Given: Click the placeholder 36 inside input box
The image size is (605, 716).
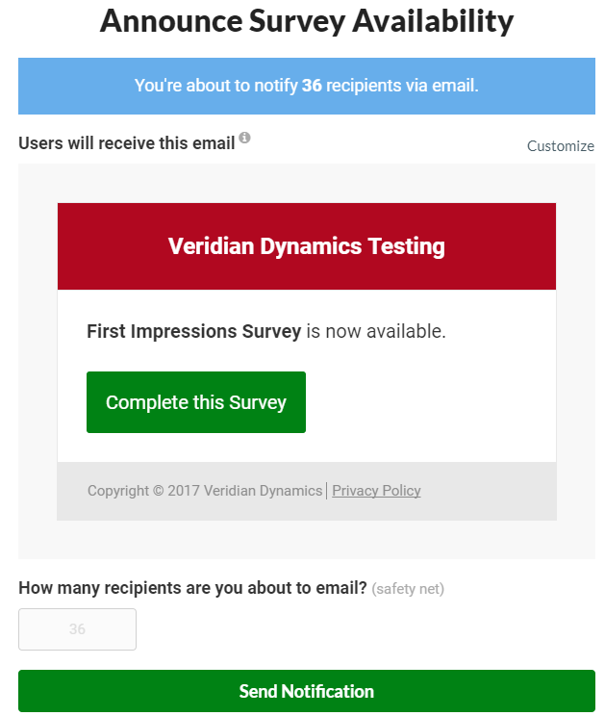Looking at the screenshot, I should pyautogui.click(x=77, y=628).
